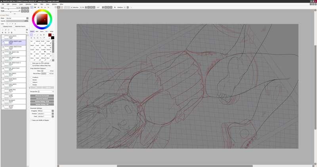Viewport: 317px width, 167px height.
Task: Open the Stabilizer value dropdown
Action: 128,7
